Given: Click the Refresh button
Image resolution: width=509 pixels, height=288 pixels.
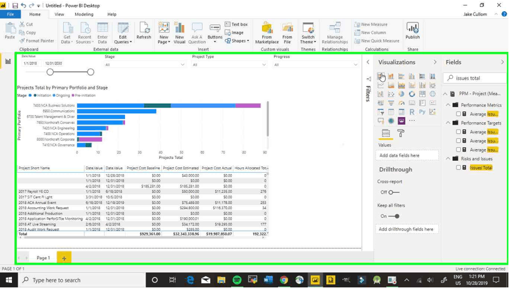Looking at the screenshot, I should coord(144,31).
